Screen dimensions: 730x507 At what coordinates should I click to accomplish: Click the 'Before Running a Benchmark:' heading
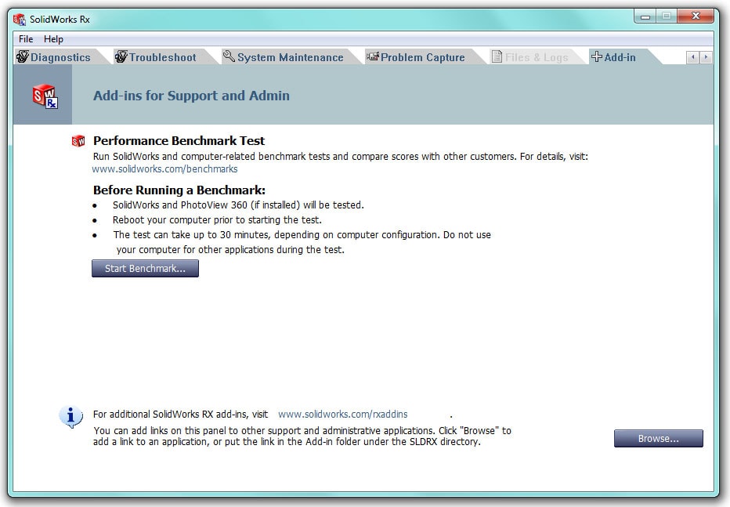(179, 190)
